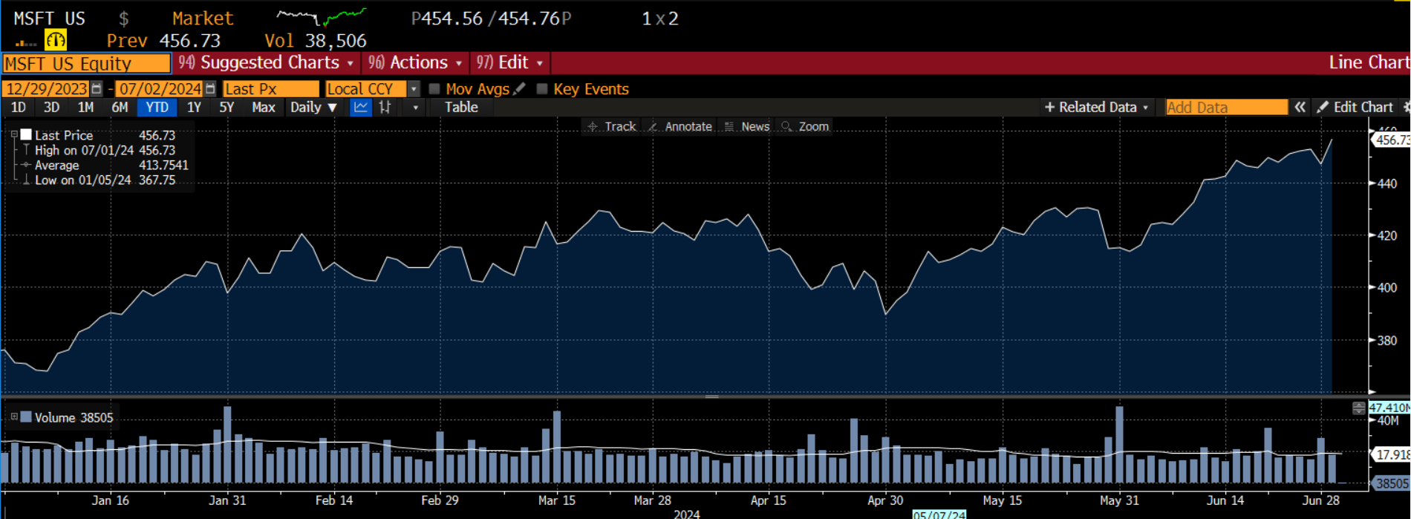Select 1Y time range
Image resolution: width=1411 pixels, height=519 pixels.
click(x=194, y=108)
